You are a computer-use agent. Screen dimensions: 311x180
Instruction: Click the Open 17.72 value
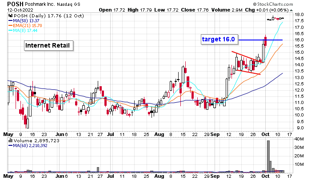click(x=112, y=10)
